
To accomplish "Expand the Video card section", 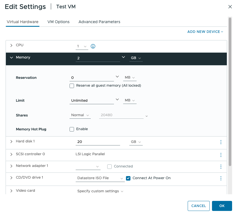I will [x=11, y=191].
